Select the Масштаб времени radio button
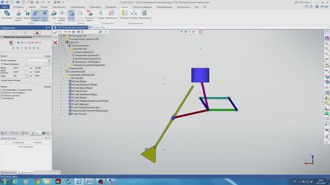This screenshot has width=330, height=185. click(2, 64)
